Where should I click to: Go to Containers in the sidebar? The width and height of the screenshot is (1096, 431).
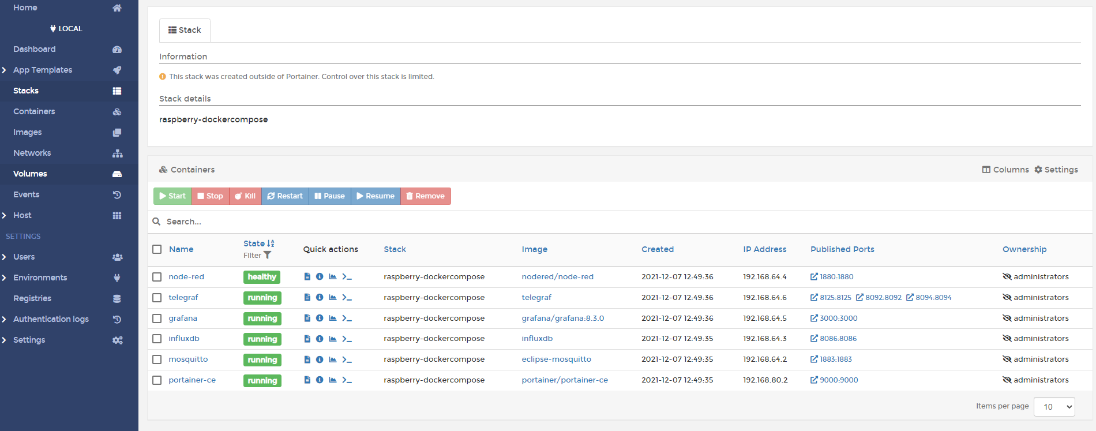(35, 111)
